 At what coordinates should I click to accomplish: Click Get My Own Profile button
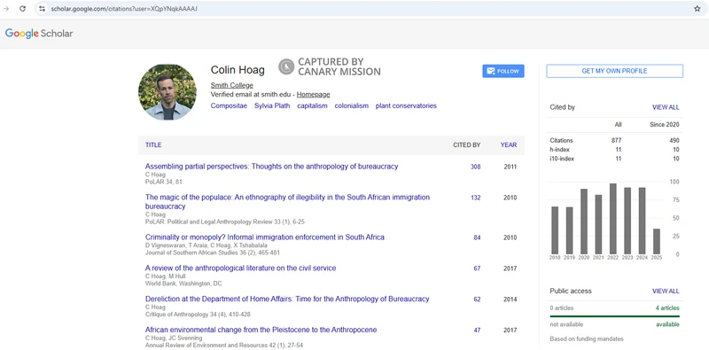coord(614,71)
